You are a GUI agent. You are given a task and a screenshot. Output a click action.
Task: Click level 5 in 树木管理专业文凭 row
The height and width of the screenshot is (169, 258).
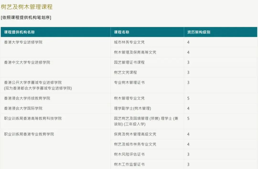coord(188,98)
